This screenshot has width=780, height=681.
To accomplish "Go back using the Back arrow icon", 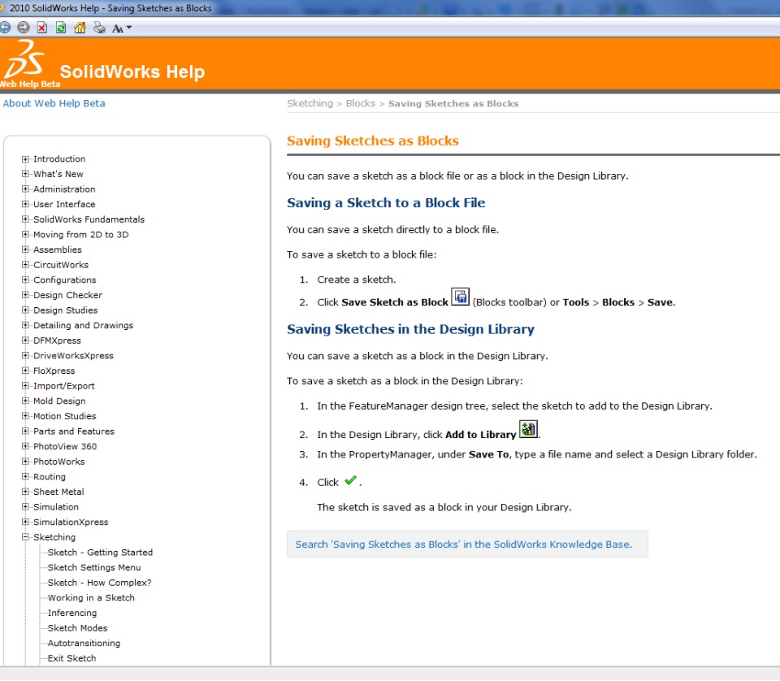I will click(5, 28).
